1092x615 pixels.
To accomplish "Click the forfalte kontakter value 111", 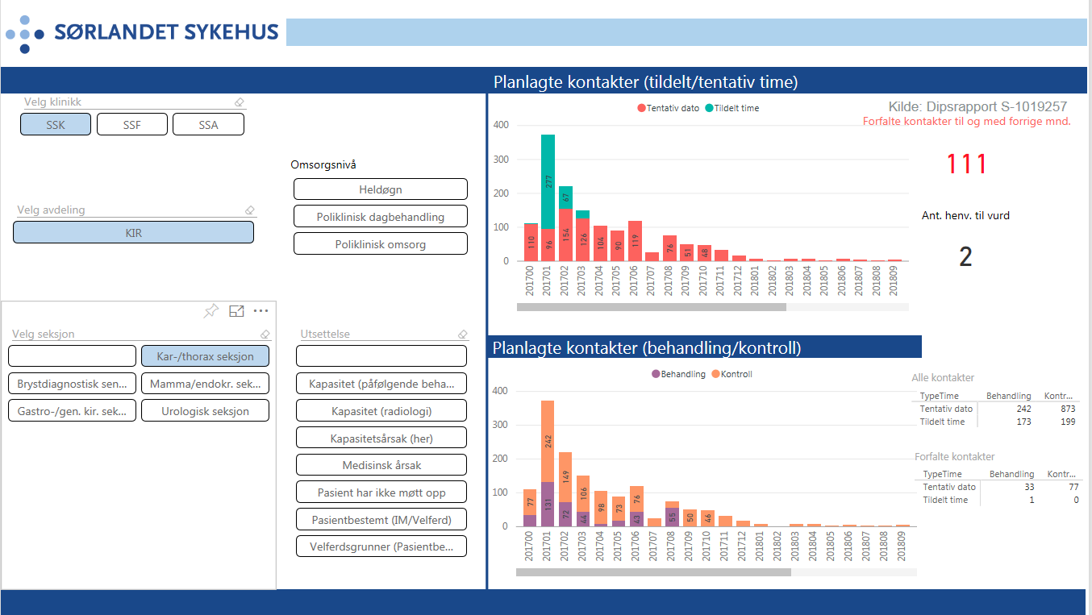I will (x=966, y=164).
